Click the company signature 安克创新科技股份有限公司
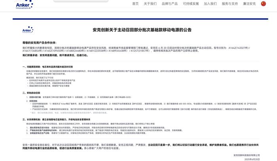Image resolution: width=277 pixels, height=161 pixels. [x=247, y=155]
